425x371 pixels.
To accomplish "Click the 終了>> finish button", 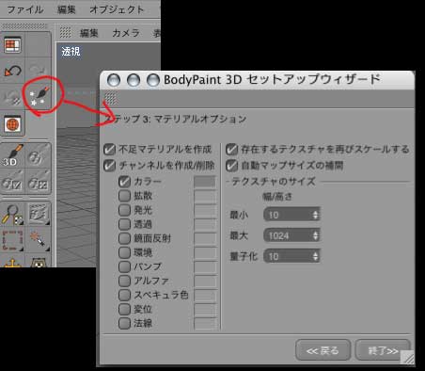I will (383, 350).
